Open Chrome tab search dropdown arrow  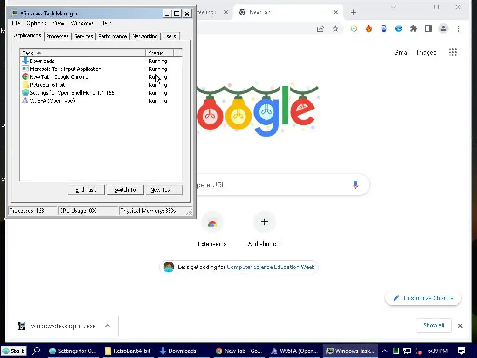point(393,7)
